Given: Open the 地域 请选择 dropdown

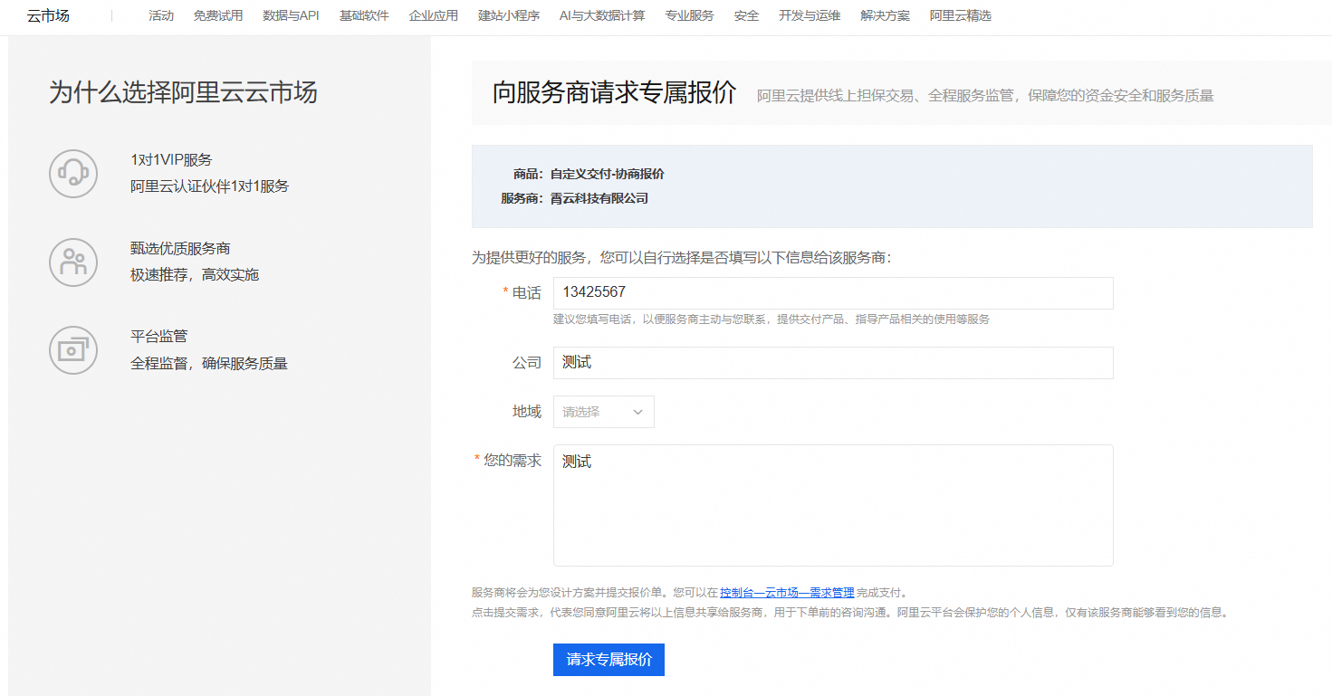Looking at the screenshot, I should pyautogui.click(x=604, y=412).
